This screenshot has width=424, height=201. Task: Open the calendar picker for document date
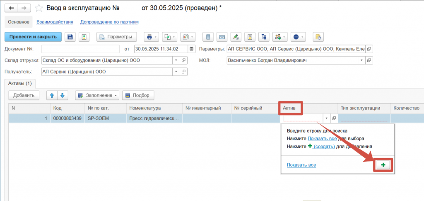tap(191, 49)
